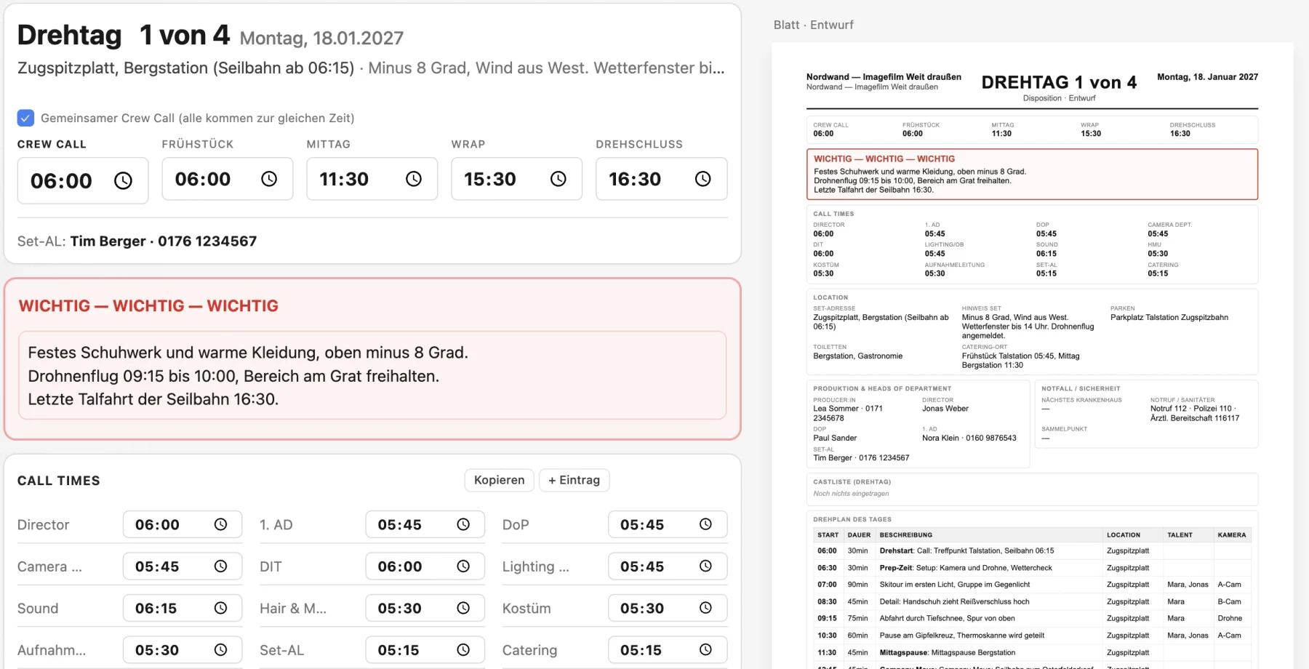Screen dimensions: 1309x669
Task: Click clock icon in Aufnahmeleitung call time
Action: [221, 650]
